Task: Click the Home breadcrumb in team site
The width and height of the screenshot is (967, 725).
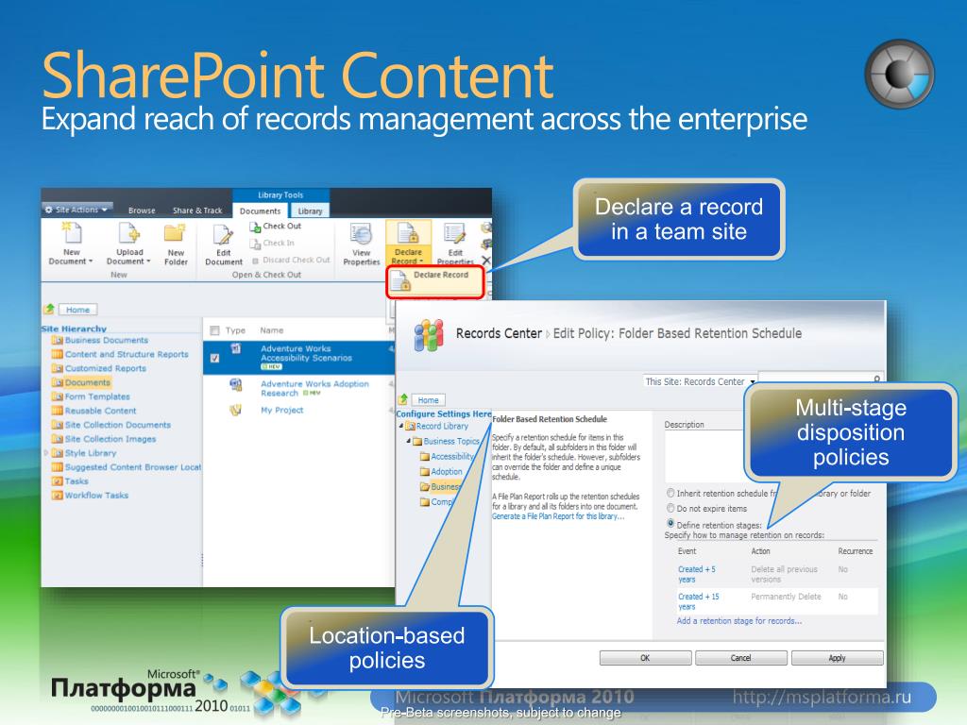Action: 77,310
